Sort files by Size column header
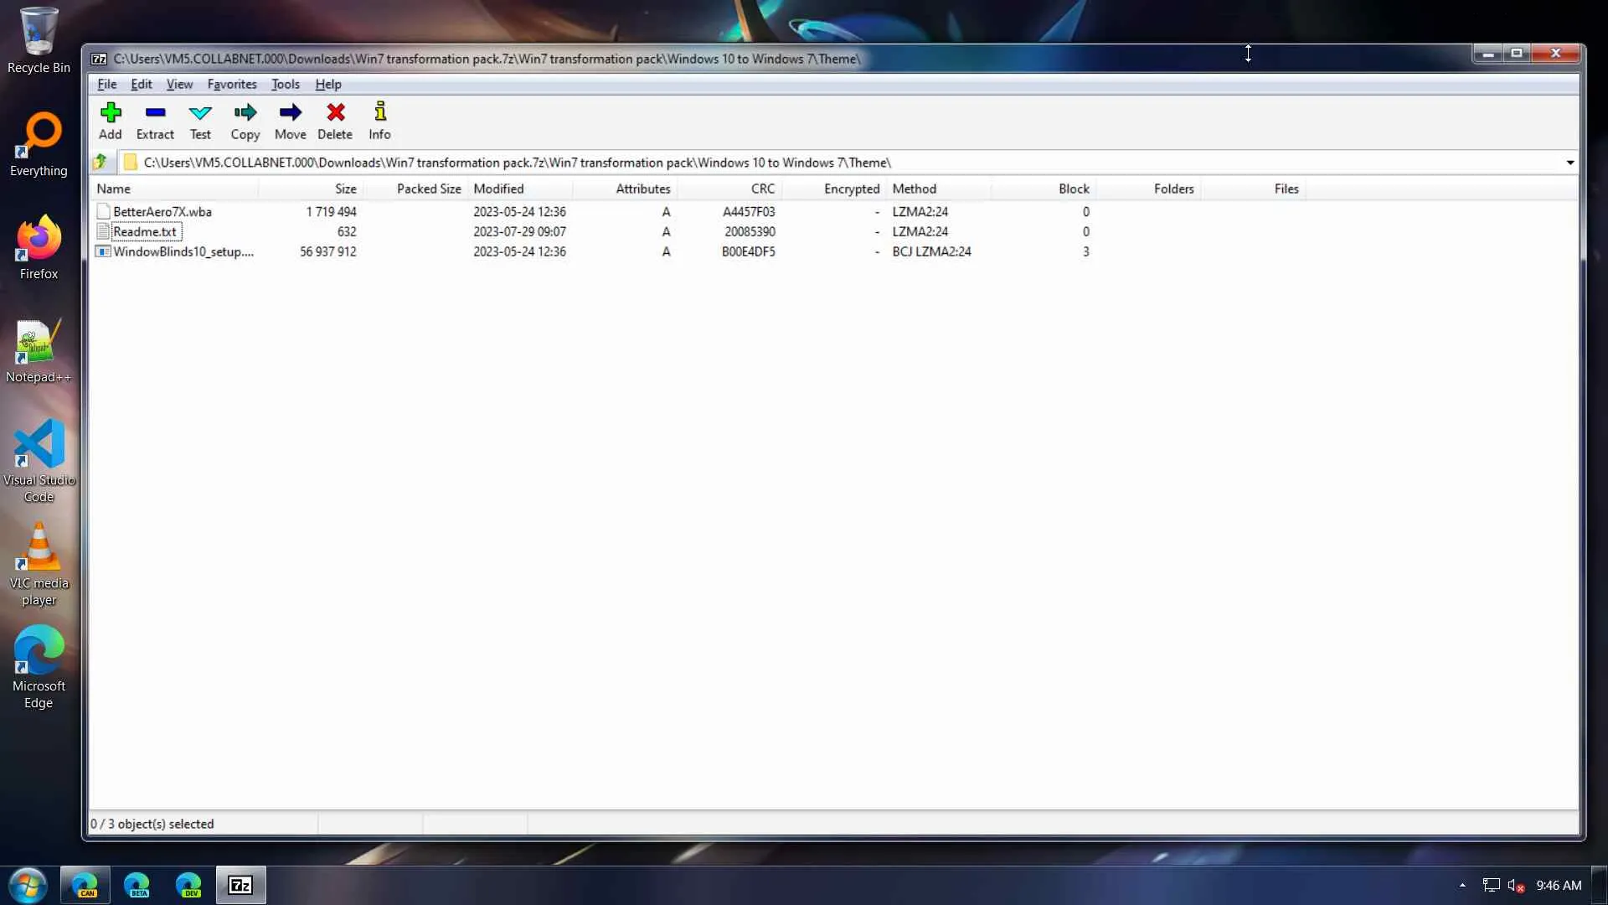Image resolution: width=1608 pixels, height=905 pixels. (345, 189)
